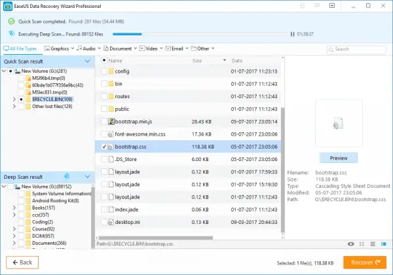Collapse the Quick Scan result panel

[x=88, y=62]
